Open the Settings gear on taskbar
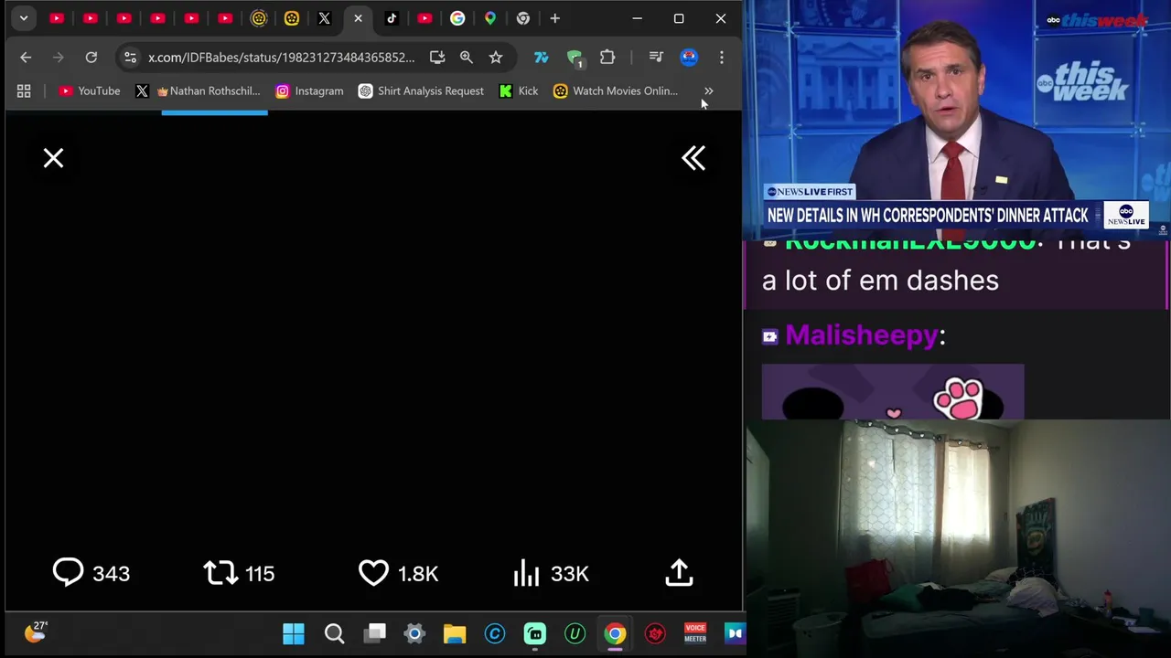Viewport: 1171px width, 658px height. coord(414,633)
